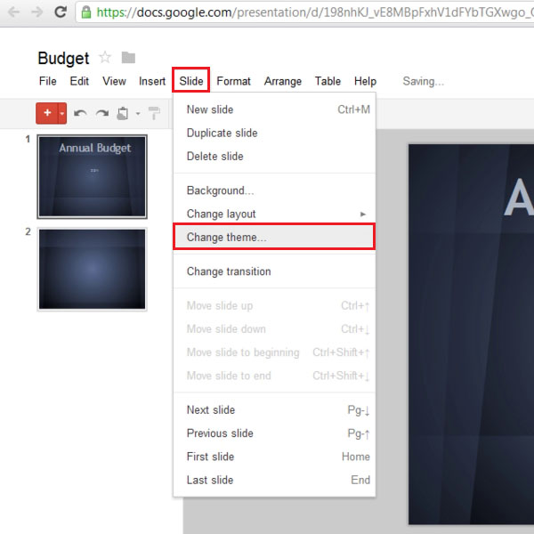Close the open Slide menu
The width and height of the screenshot is (534, 534).
click(191, 80)
